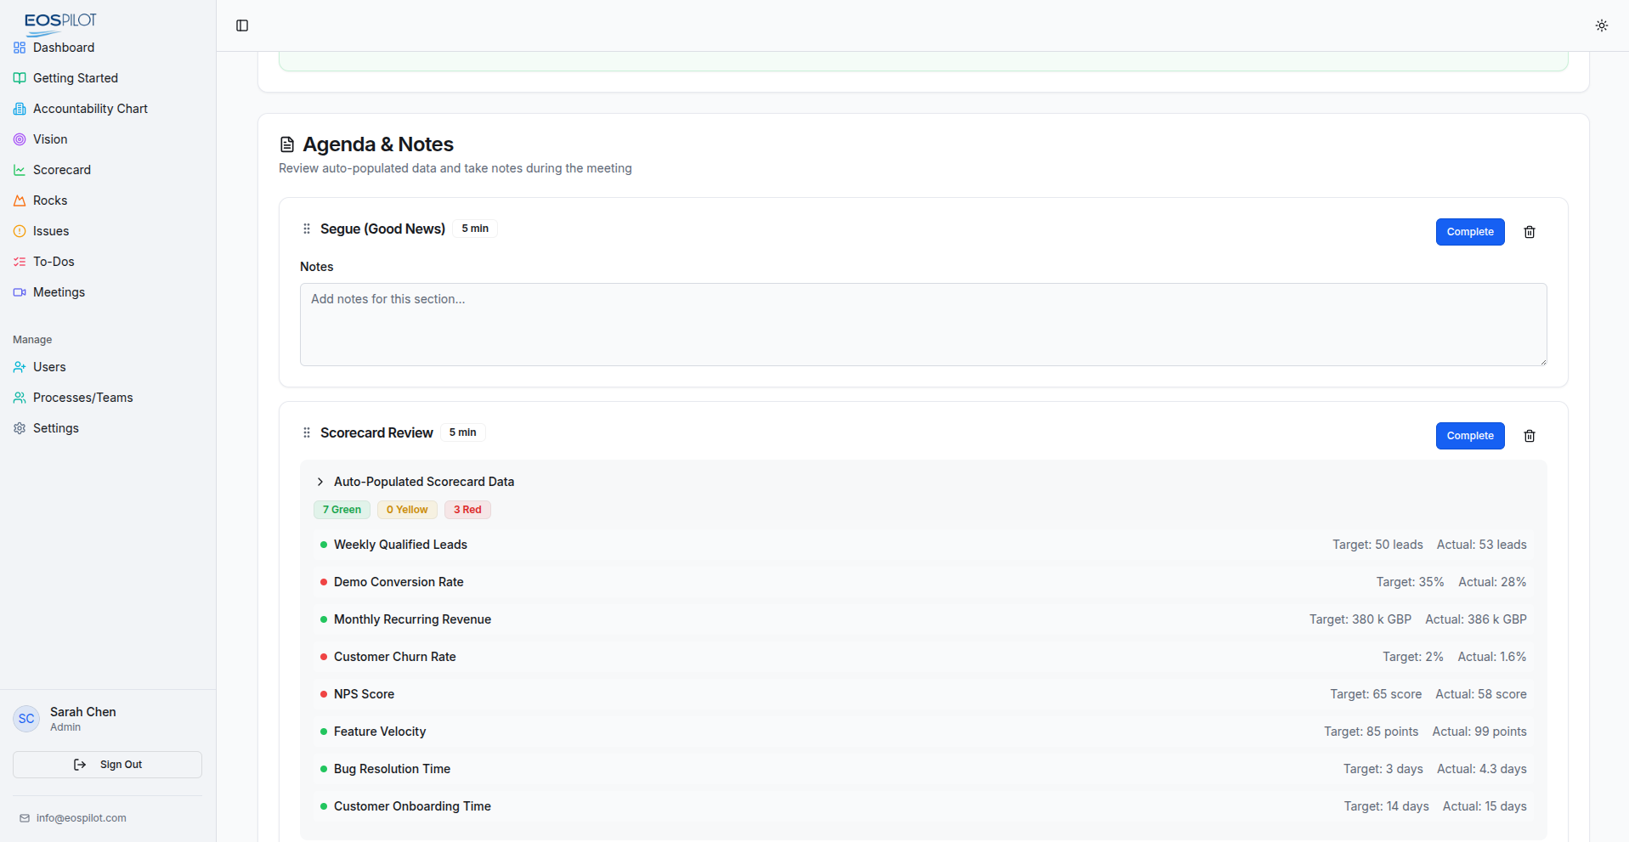Click the Actual: 4.3 days value
The height and width of the screenshot is (842, 1629).
tap(1482, 769)
